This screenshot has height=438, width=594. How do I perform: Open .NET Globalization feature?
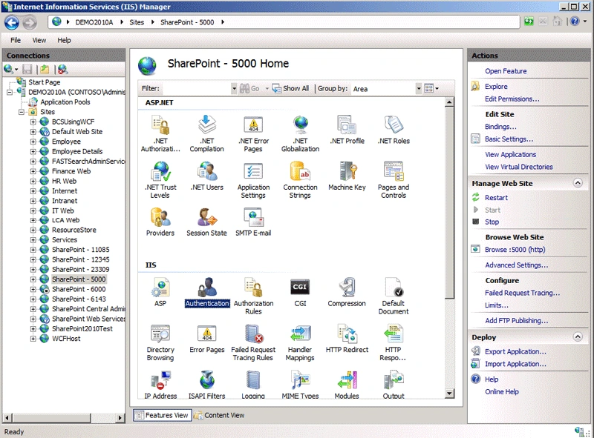click(x=301, y=133)
